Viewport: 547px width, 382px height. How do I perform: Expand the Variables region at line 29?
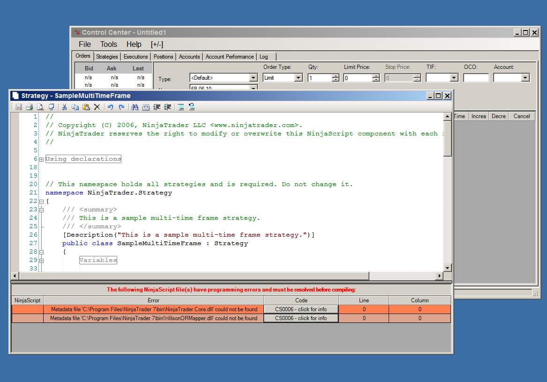[42, 261]
